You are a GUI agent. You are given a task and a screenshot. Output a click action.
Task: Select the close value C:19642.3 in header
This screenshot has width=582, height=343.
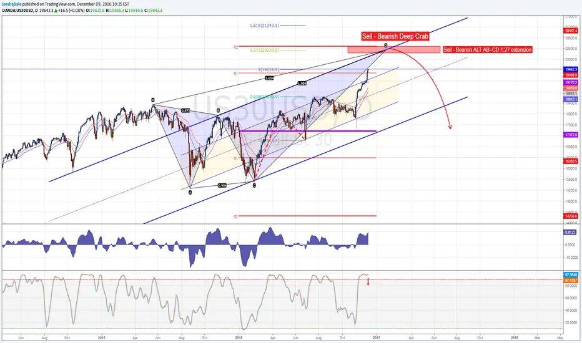click(153, 11)
